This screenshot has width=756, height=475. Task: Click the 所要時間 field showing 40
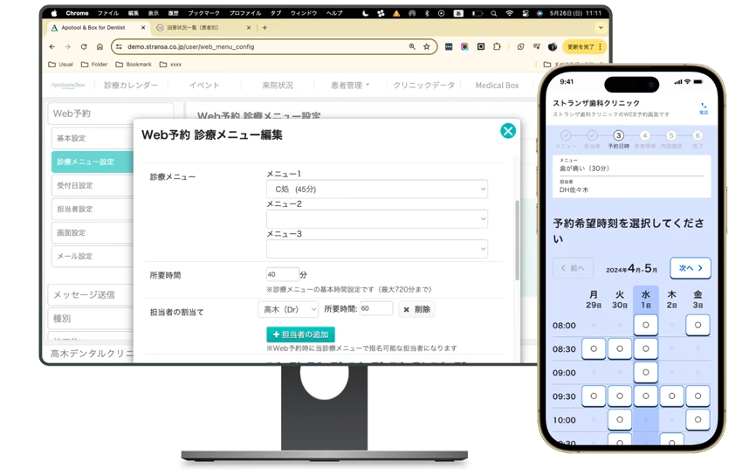282,274
